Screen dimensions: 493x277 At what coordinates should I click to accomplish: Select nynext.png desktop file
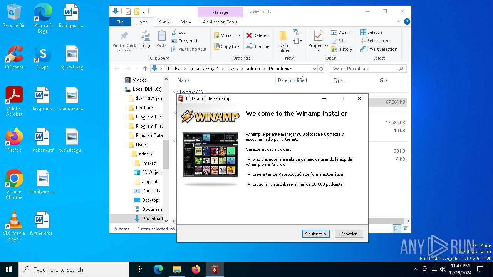pos(72,57)
